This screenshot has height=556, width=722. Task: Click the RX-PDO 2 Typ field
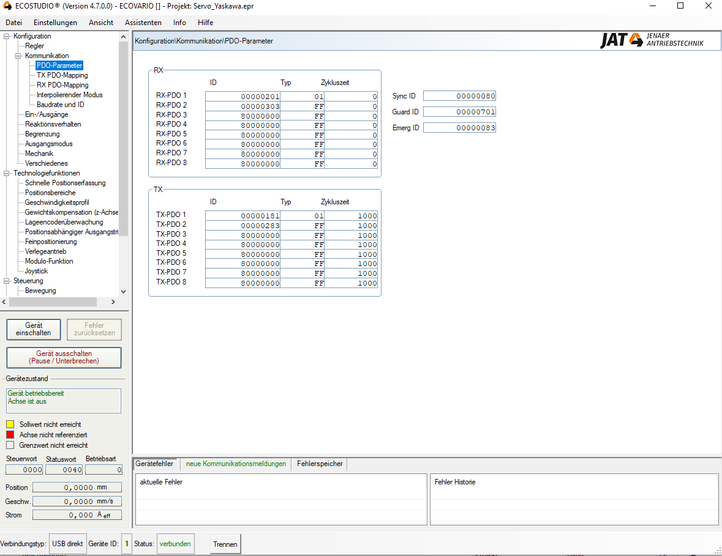coord(302,106)
